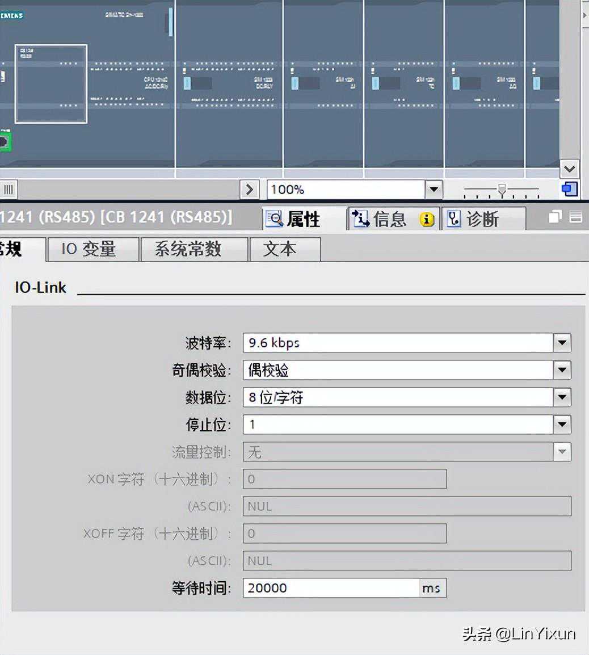Image resolution: width=589 pixels, height=655 pixels.
Task: Click the horizontal scroll right arrow button
Action: (x=249, y=189)
